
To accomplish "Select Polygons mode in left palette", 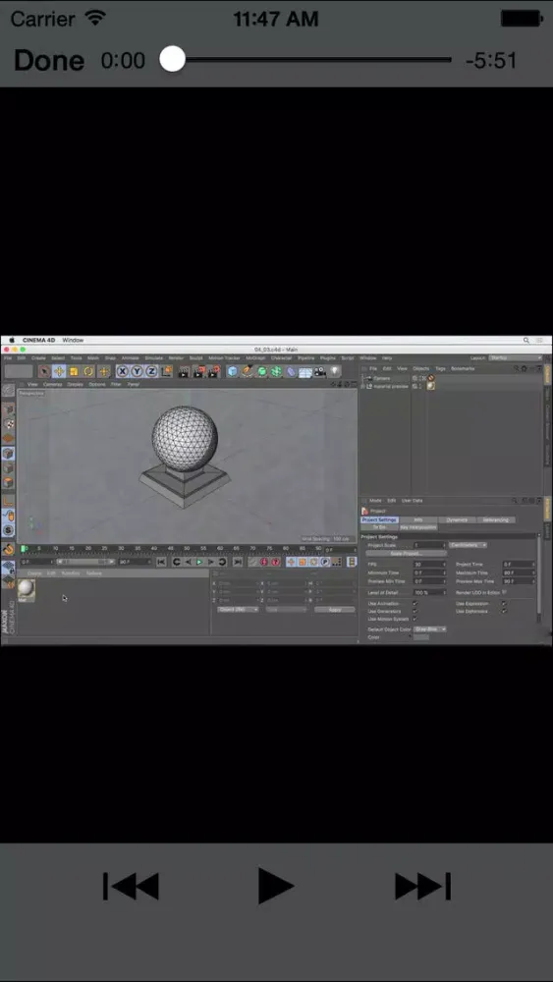I will (8, 483).
